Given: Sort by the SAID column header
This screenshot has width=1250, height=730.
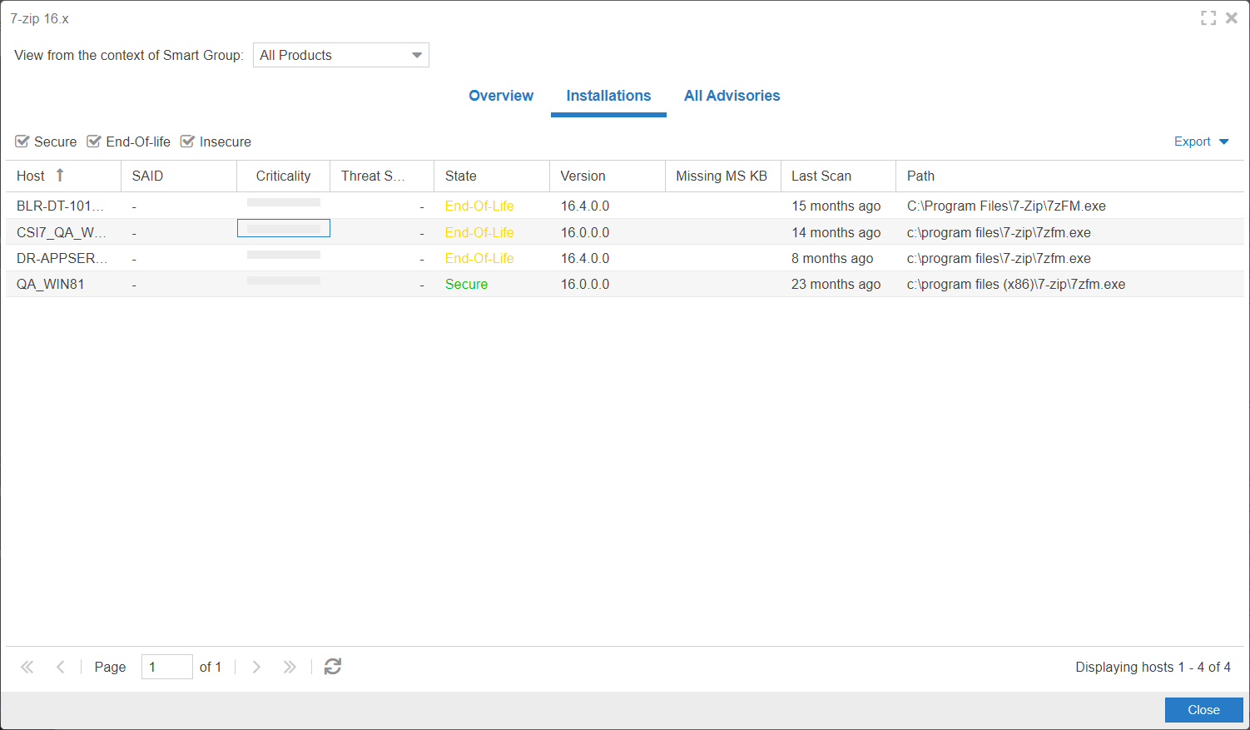Looking at the screenshot, I should (179, 176).
